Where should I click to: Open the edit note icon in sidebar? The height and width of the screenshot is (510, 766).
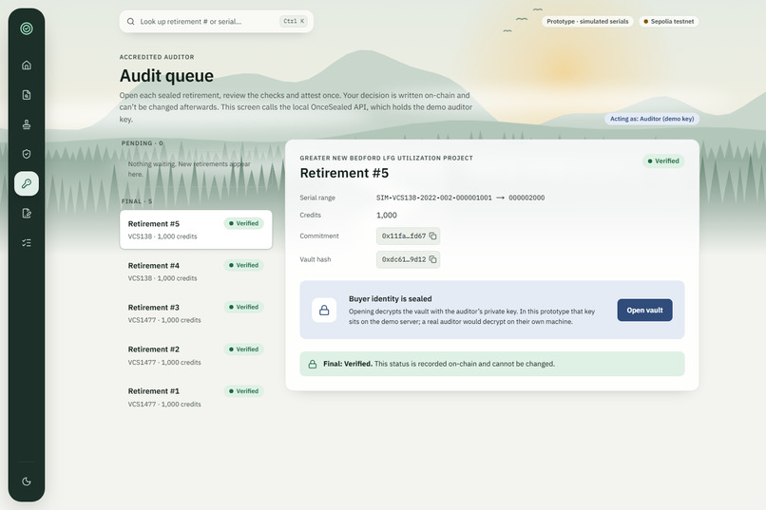[27, 214]
